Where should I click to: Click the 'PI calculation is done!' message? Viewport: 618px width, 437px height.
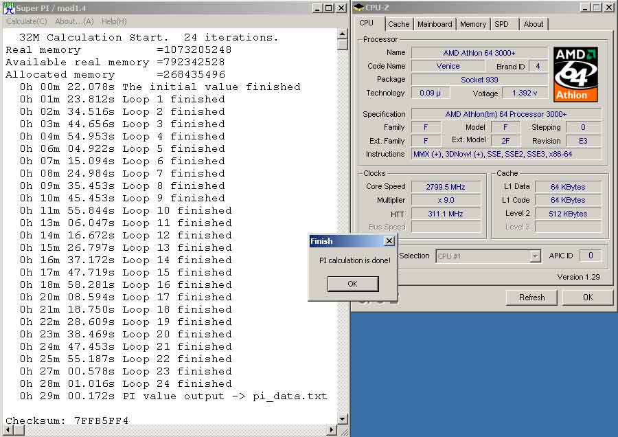[355, 260]
